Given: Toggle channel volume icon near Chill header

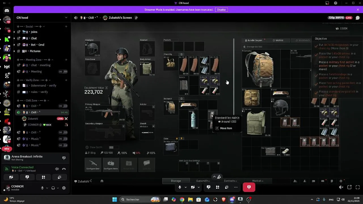Looking at the screenshot, I should coord(76,18).
